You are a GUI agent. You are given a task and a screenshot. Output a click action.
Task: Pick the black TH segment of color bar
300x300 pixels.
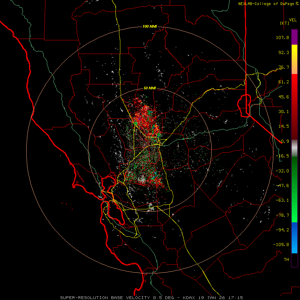[x=294, y=260]
